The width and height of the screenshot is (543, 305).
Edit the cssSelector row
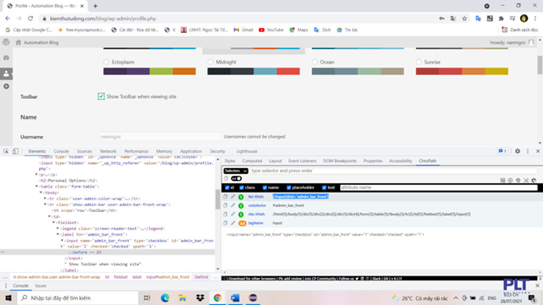(233, 205)
